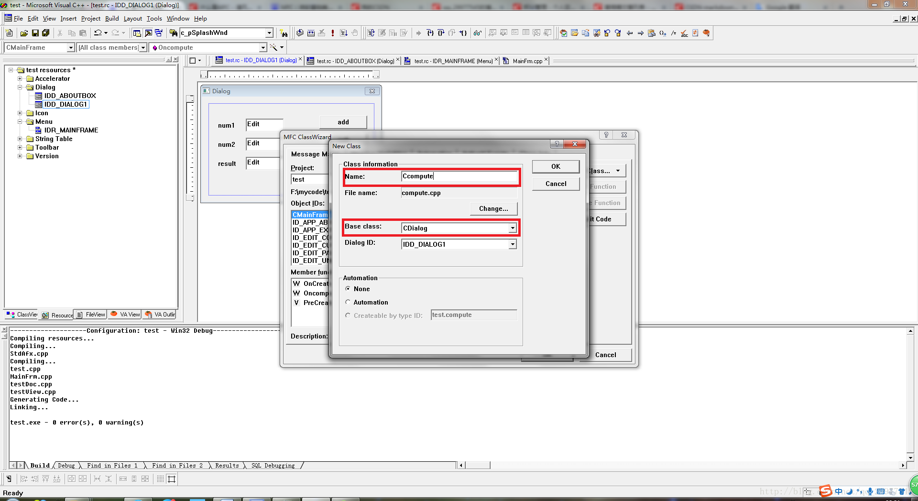Click the Visual Assist tomato options icon
The height and width of the screenshot is (501, 918).
[x=706, y=33]
